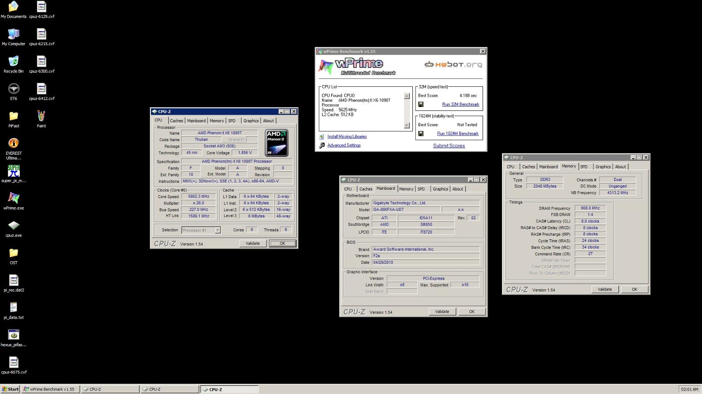The height and width of the screenshot is (394, 702).
Task: Click Validate in CPU tab window
Action: [x=253, y=244]
